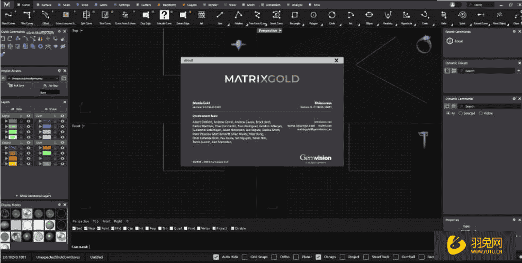Expand Show Additional Layers
The height and width of the screenshot is (263, 522).
33,196
